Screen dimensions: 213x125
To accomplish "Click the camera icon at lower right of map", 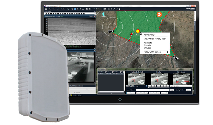I will pyautogui.click(x=175, y=58).
